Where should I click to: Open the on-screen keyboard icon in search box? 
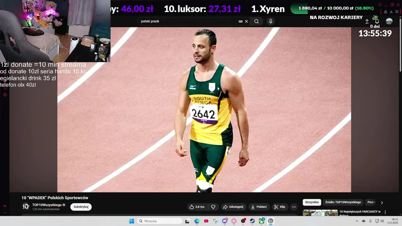click(x=241, y=21)
